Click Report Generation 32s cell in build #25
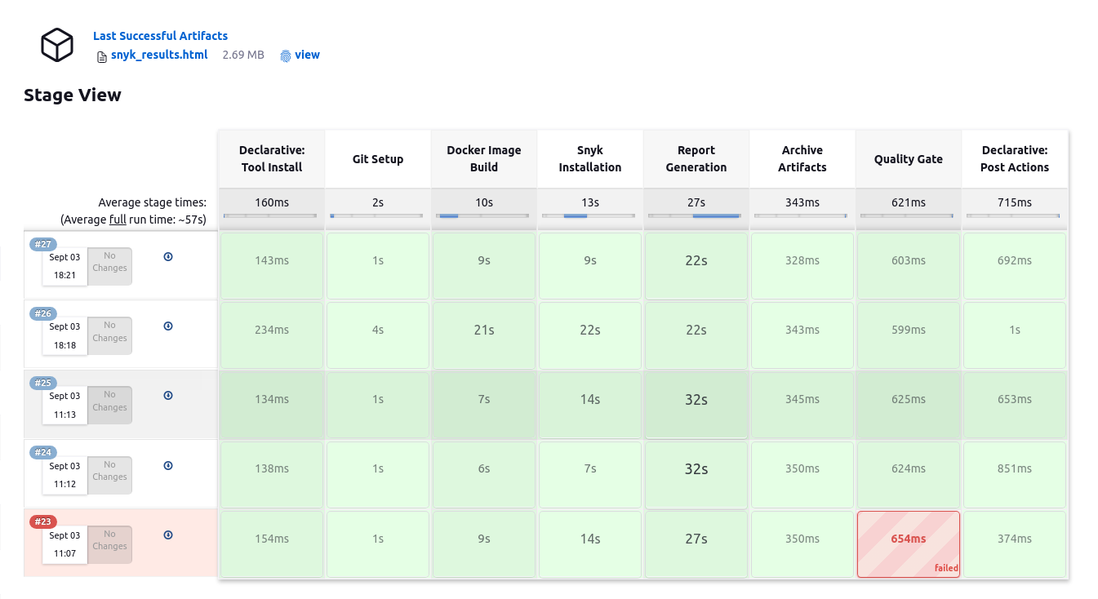Image resolution: width=1098 pixels, height=599 pixels. 696,405
